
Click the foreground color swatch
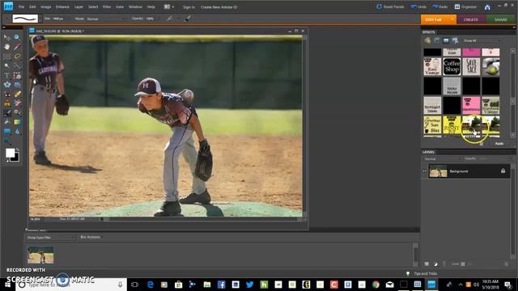coord(10,153)
